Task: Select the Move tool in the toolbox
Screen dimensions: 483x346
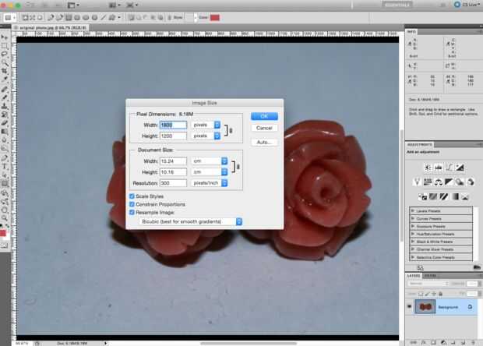Action: 5,37
